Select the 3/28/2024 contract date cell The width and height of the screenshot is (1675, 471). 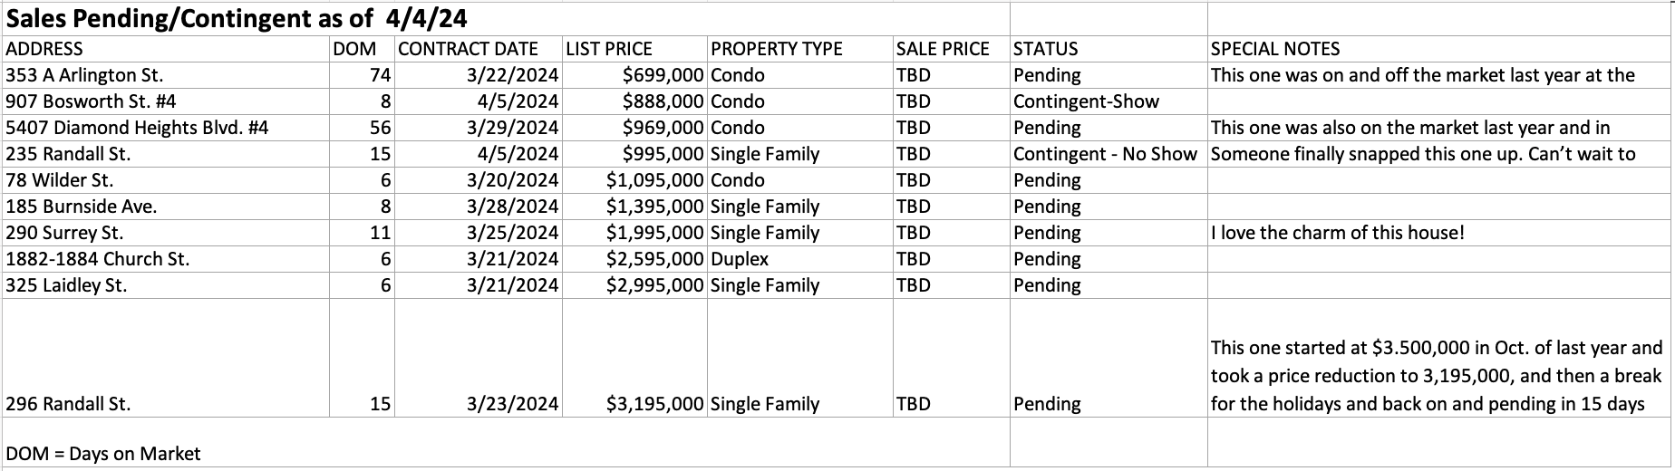[x=479, y=207]
